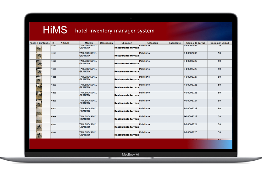
Task: Select the Descripción column header
Action: (106, 43)
